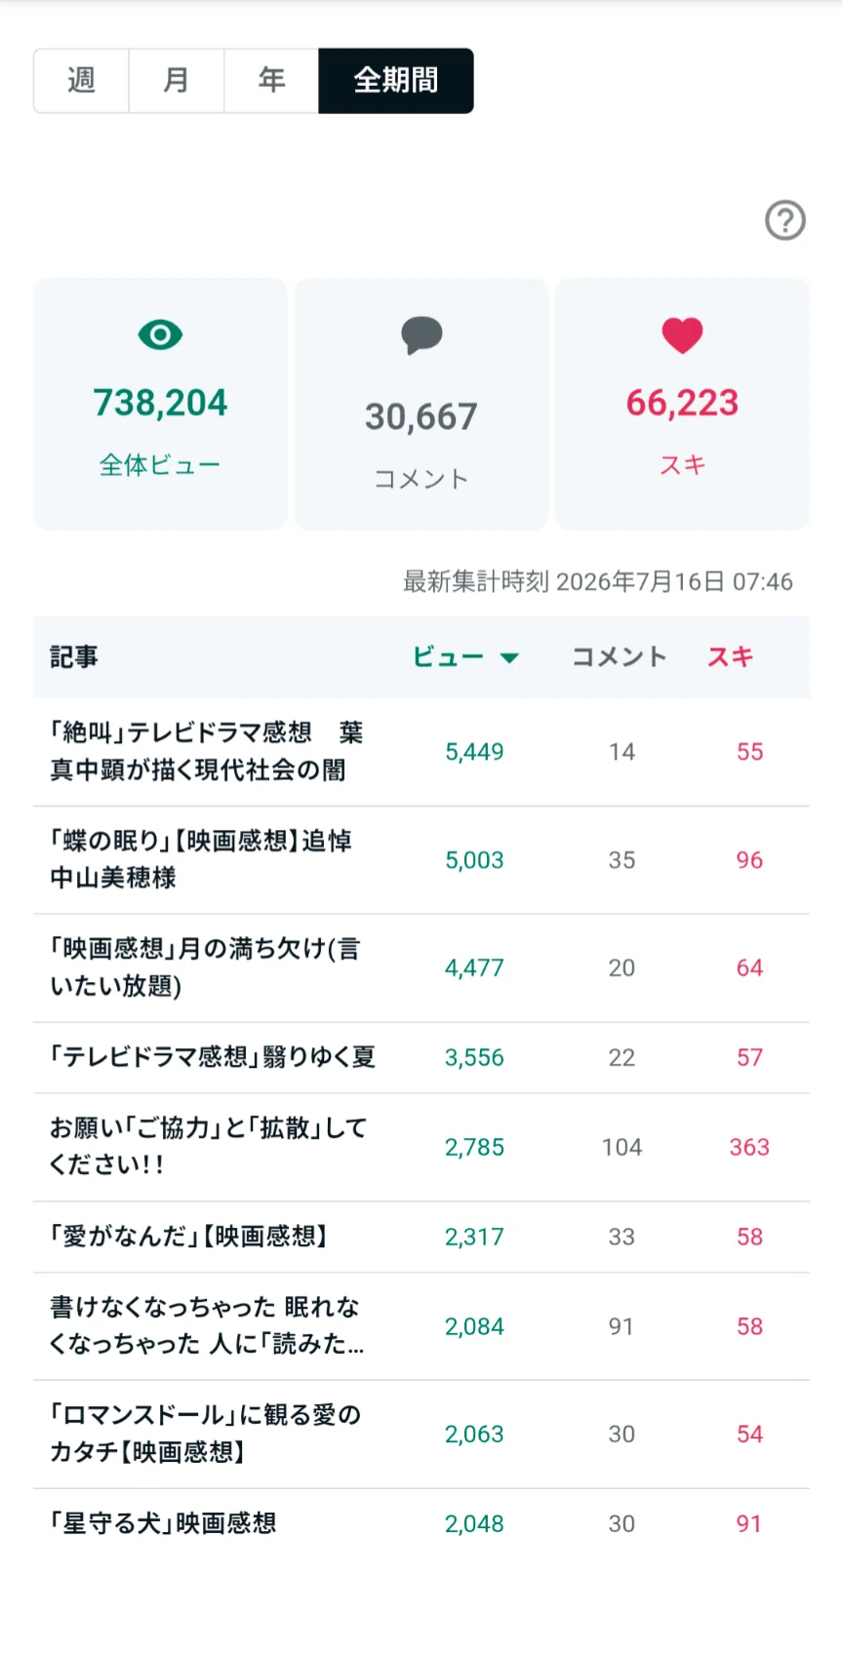The width and height of the screenshot is (843, 1653).
Task: Tap the green eye views icon
Action: (160, 335)
